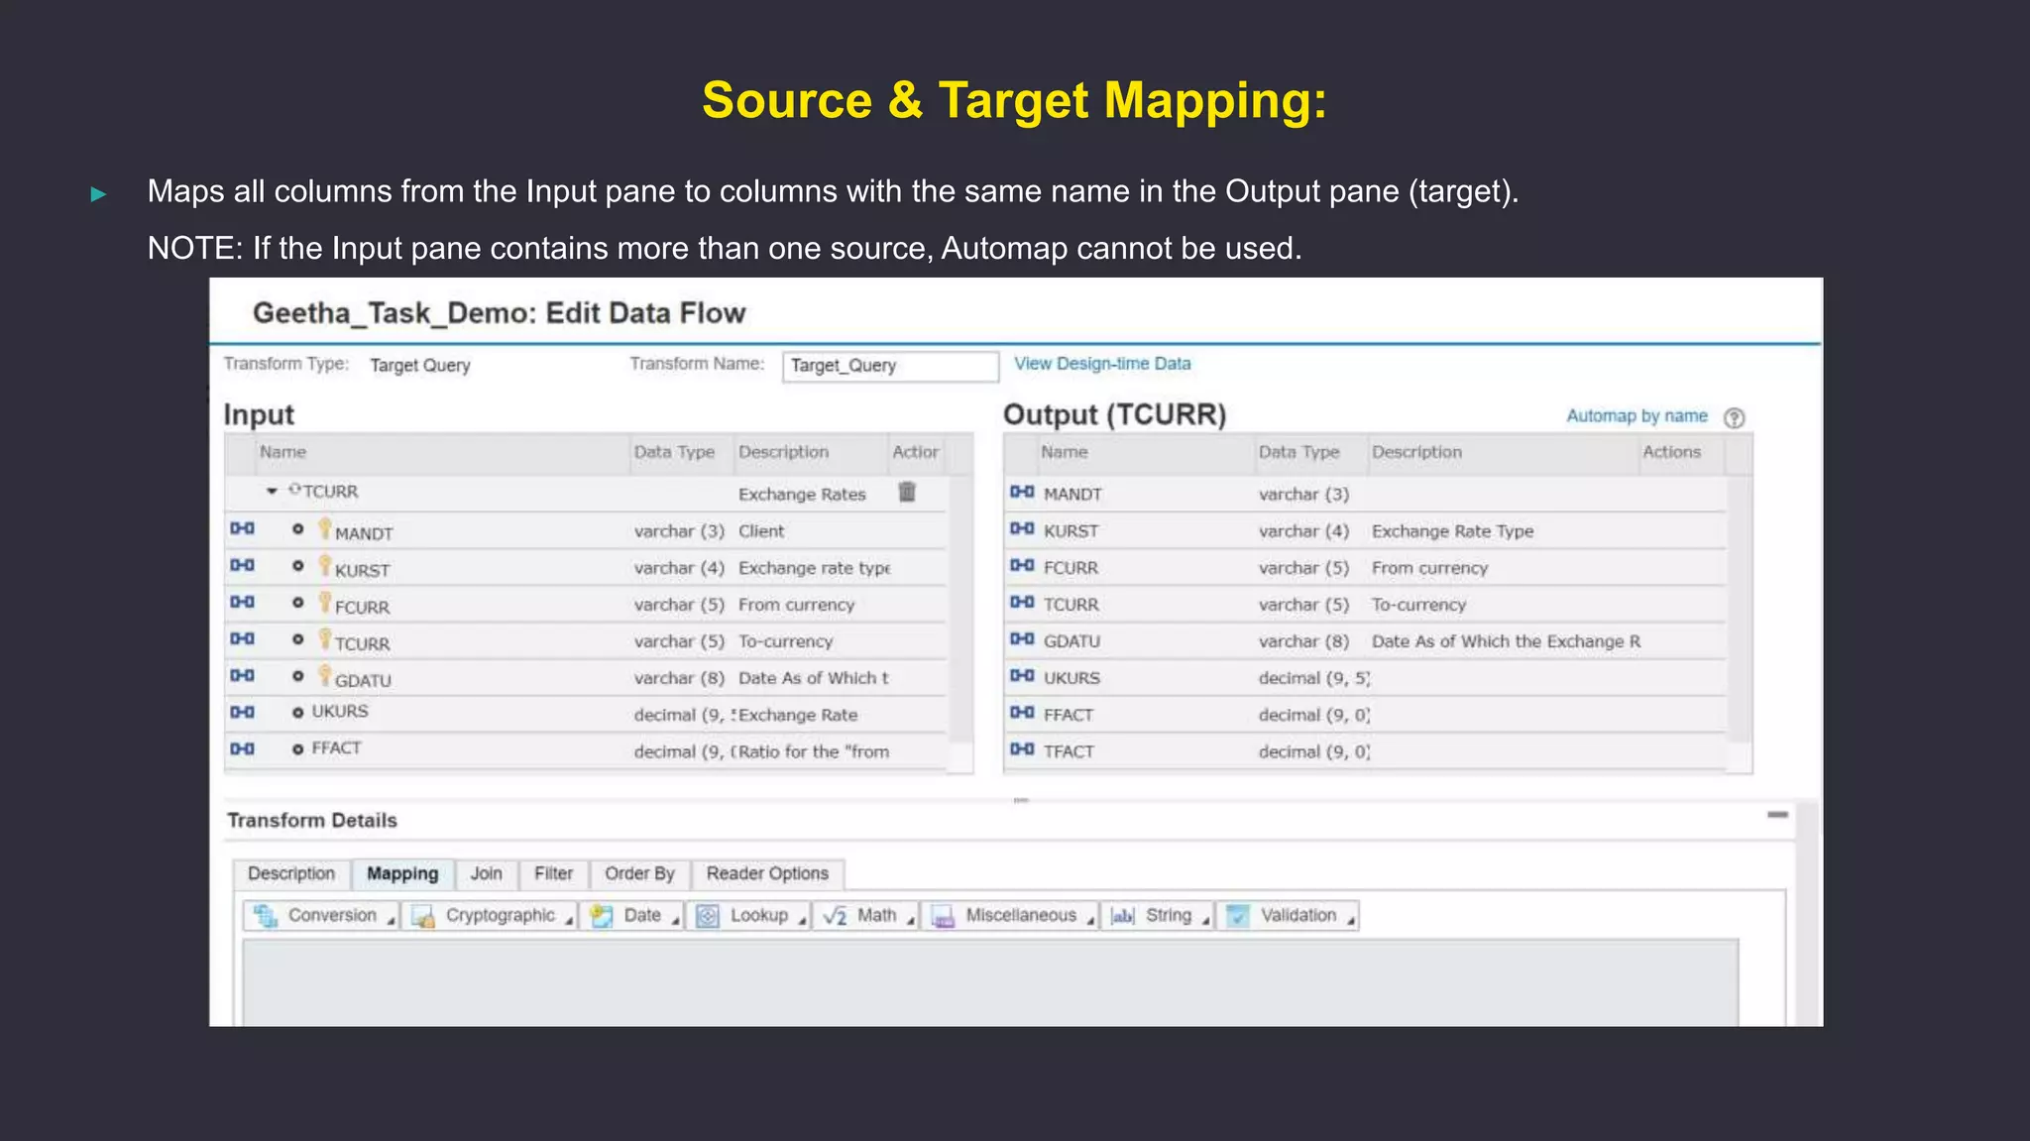
Task: Click the Automap help question mark icon
Action: click(1734, 417)
